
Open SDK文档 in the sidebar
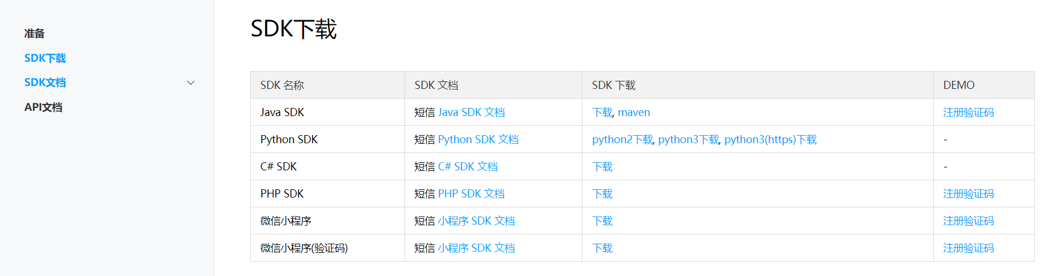click(x=45, y=83)
